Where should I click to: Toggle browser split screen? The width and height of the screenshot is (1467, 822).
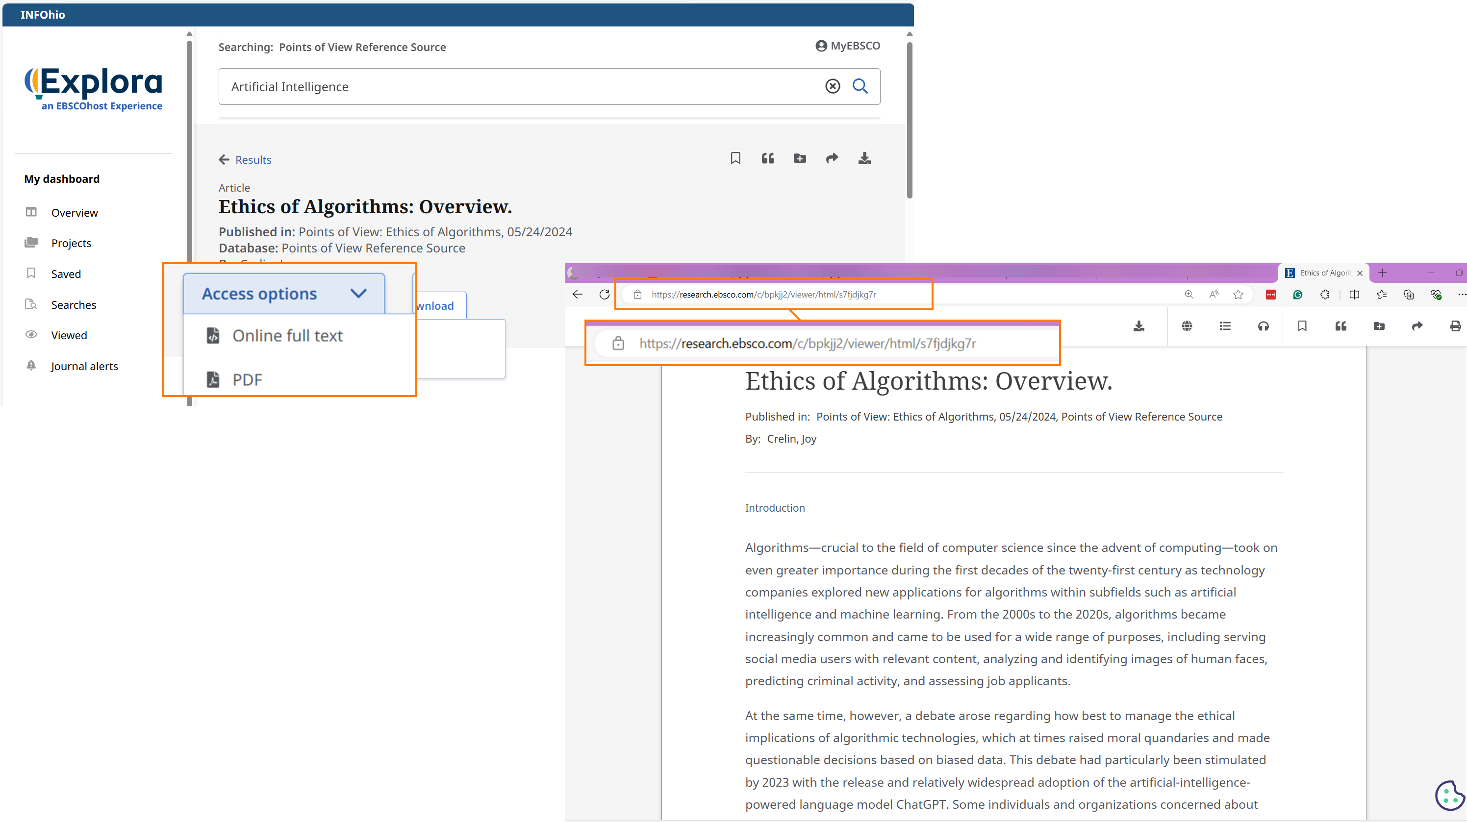tap(1354, 294)
